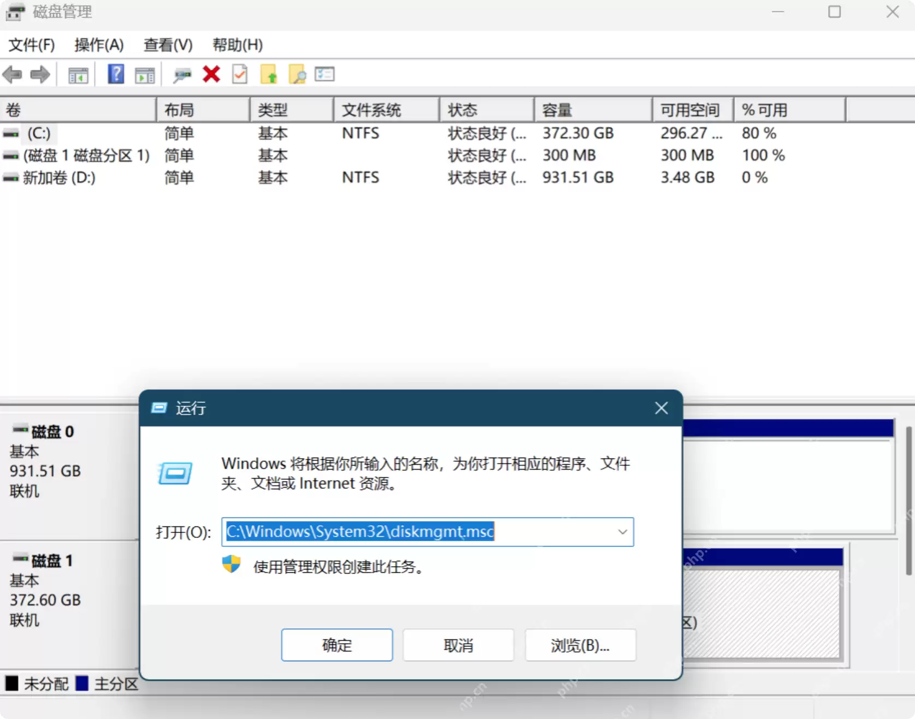
Task: Click the 取消 button in Run dialog
Action: (x=458, y=645)
